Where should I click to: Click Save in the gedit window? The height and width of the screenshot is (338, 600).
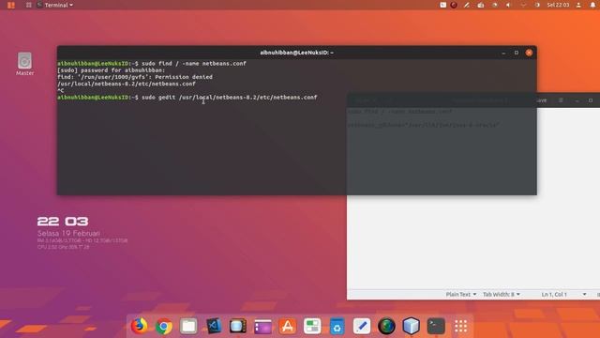[x=542, y=100]
